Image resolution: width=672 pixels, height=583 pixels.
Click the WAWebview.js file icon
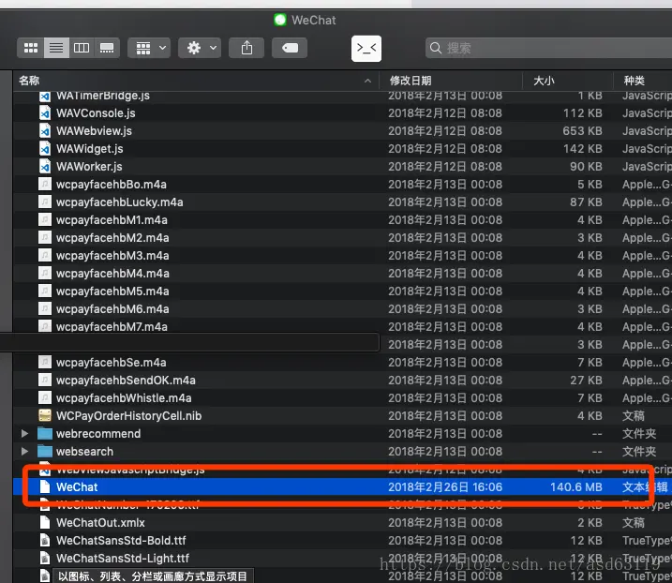click(45, 130)
